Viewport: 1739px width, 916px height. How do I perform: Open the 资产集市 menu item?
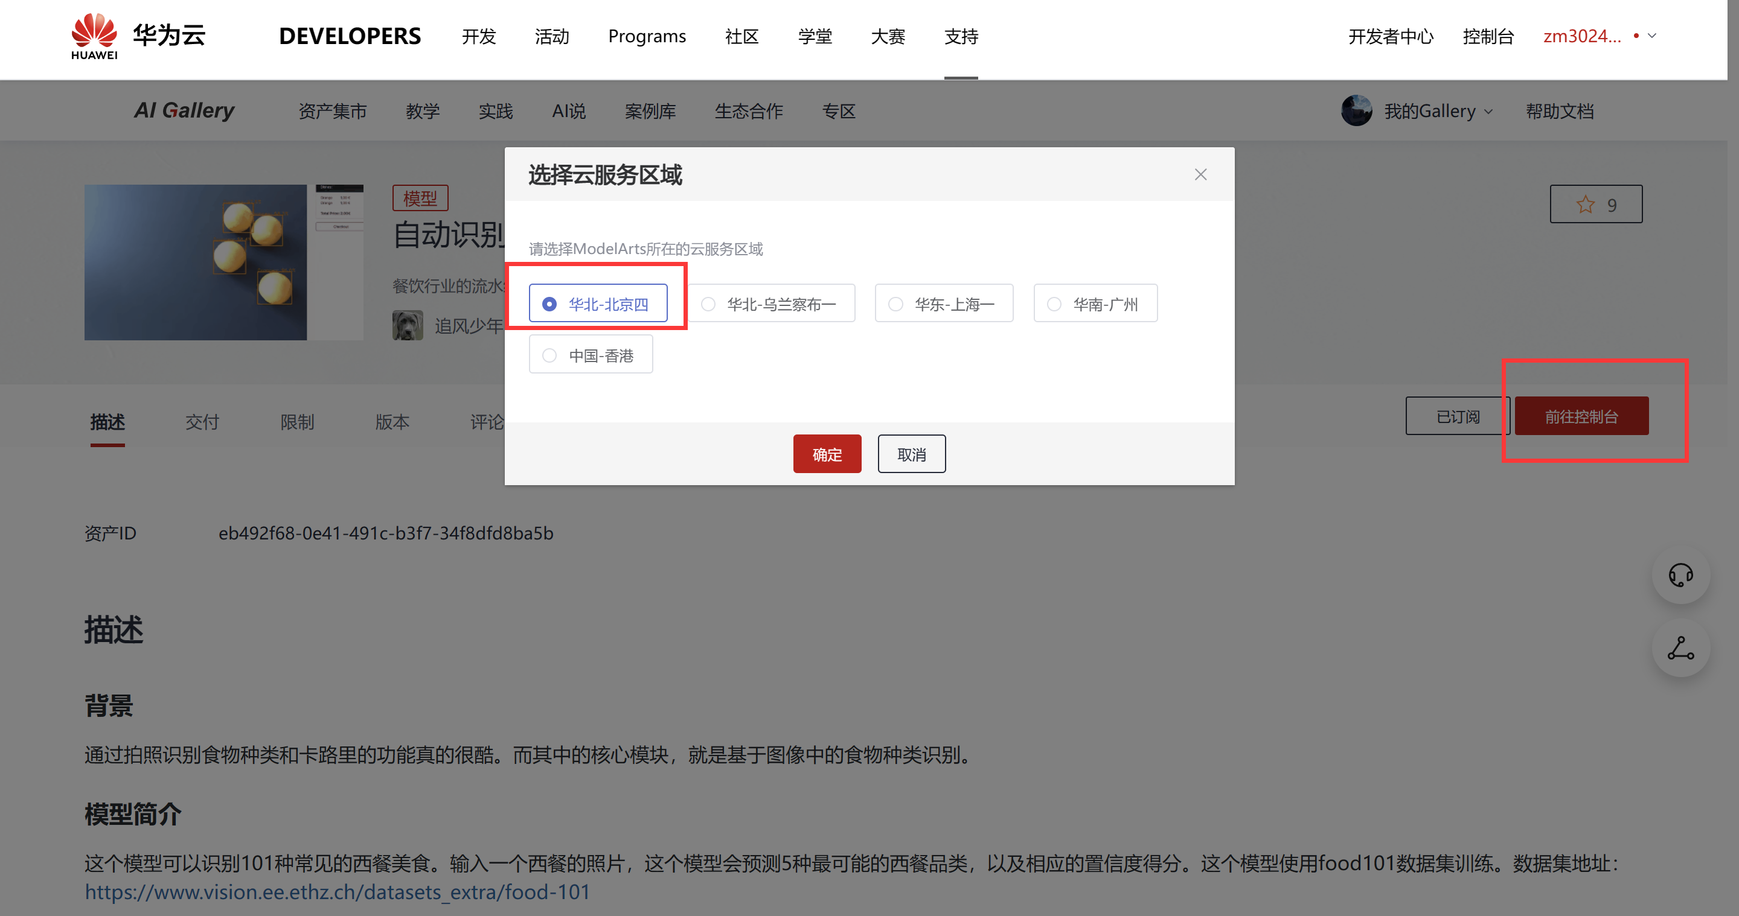pyautogui.click(x=332, y=111)
